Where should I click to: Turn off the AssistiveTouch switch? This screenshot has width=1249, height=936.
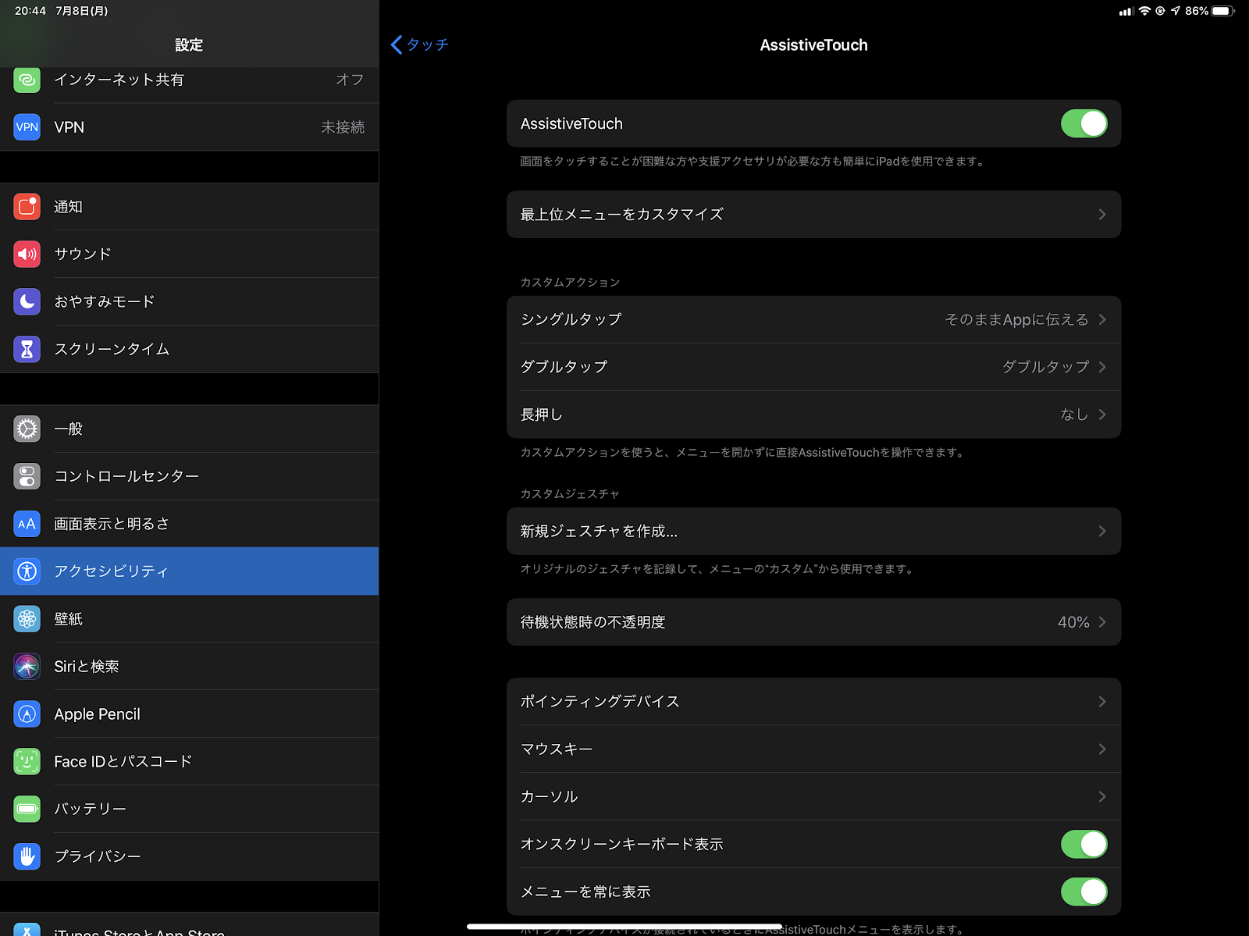point(1084,123)
